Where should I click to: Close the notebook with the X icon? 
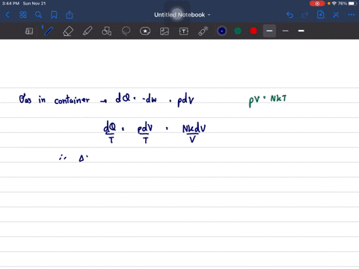pos(336,15)
